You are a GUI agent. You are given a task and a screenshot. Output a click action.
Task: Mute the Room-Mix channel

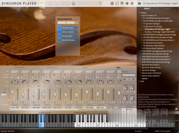12,102
